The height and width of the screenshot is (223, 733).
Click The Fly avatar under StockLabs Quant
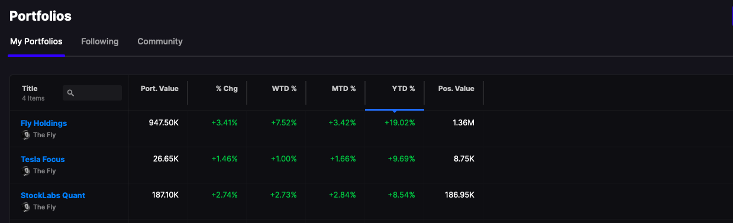tap(26, 207)
